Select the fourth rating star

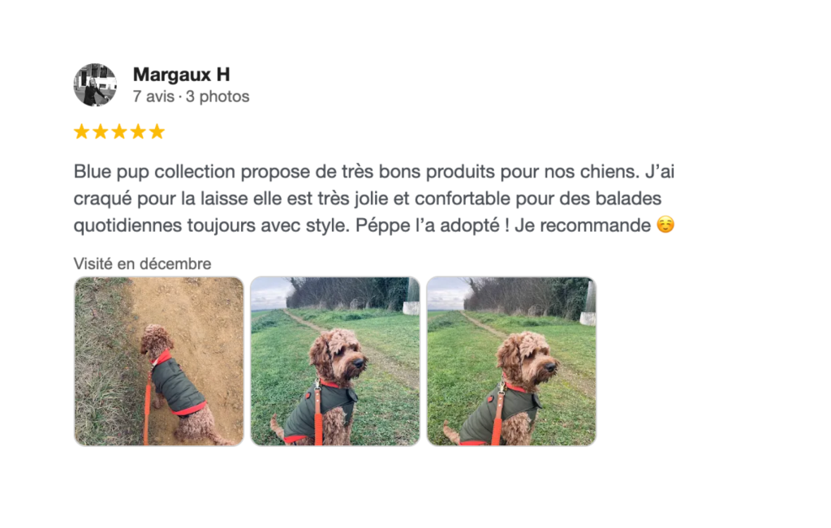tap(138, 131)
